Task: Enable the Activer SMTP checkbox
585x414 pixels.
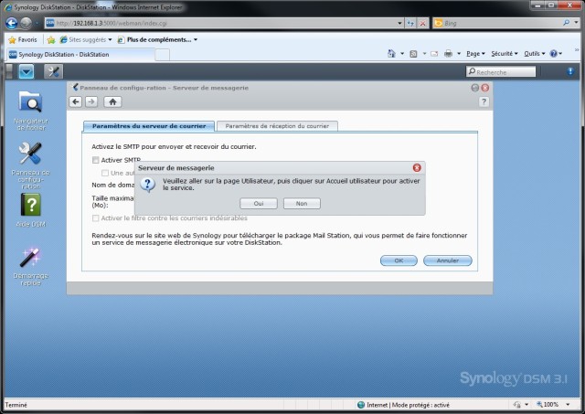Action: [x=95, y=160]
